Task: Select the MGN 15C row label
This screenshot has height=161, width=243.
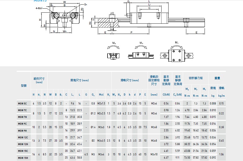Action: pos(22,151)
